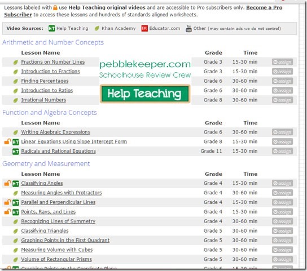Click leaf icon beside Irrational Numbers
307x271 pixels.
pos(15,100)
